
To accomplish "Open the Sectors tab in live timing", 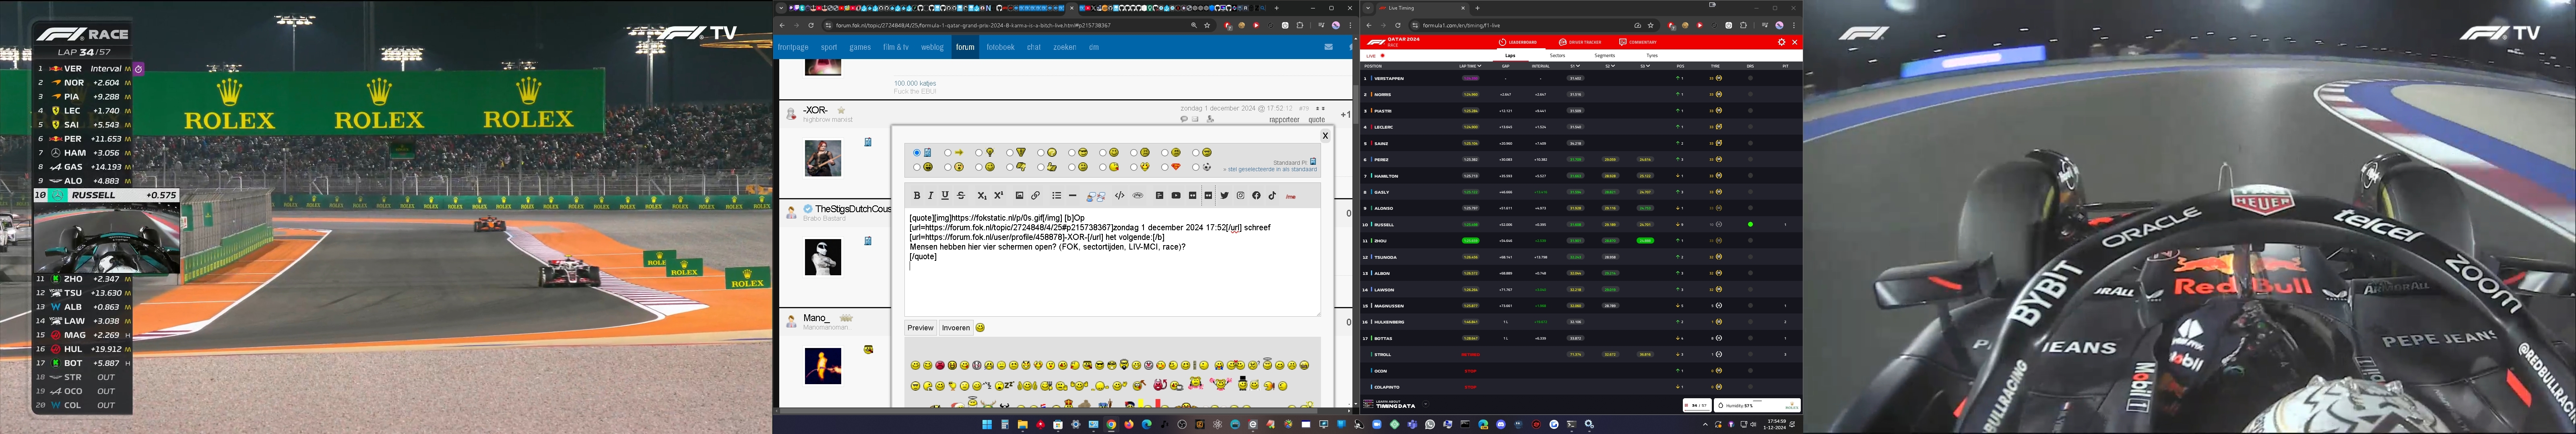I will point(1558,56).
